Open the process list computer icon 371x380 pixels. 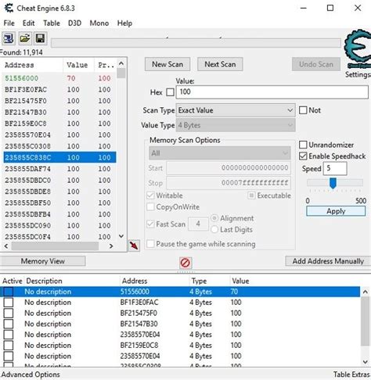coord(9,38)
